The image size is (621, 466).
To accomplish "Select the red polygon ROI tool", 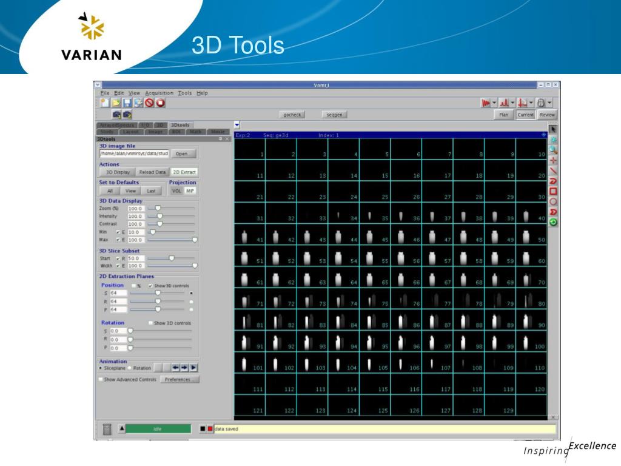I will (553, 212).
